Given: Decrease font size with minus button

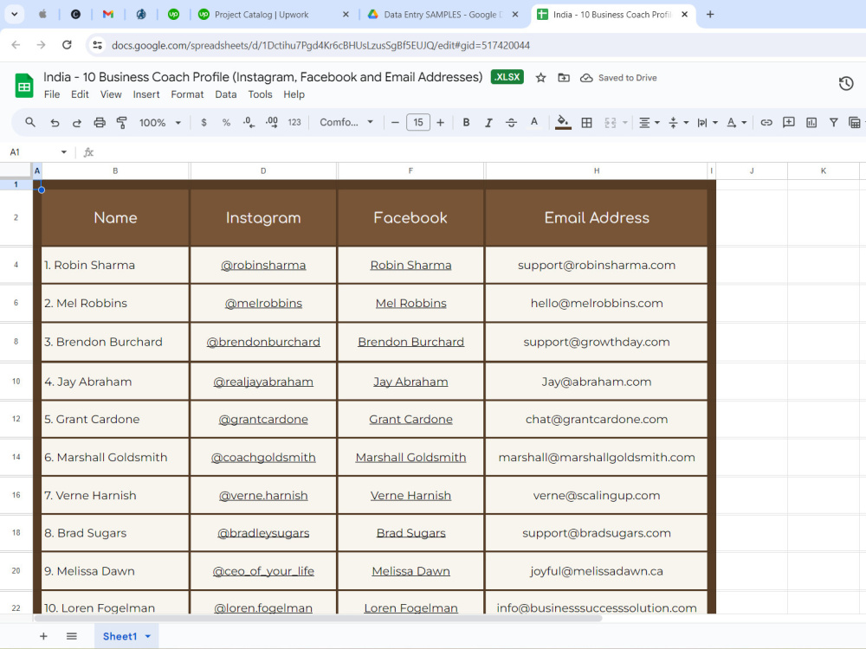Looking at the screenshot, I should pyautogui.click(x=395, y=123).
